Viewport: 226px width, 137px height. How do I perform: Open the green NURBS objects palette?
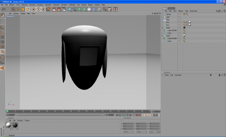click(79, 9)
